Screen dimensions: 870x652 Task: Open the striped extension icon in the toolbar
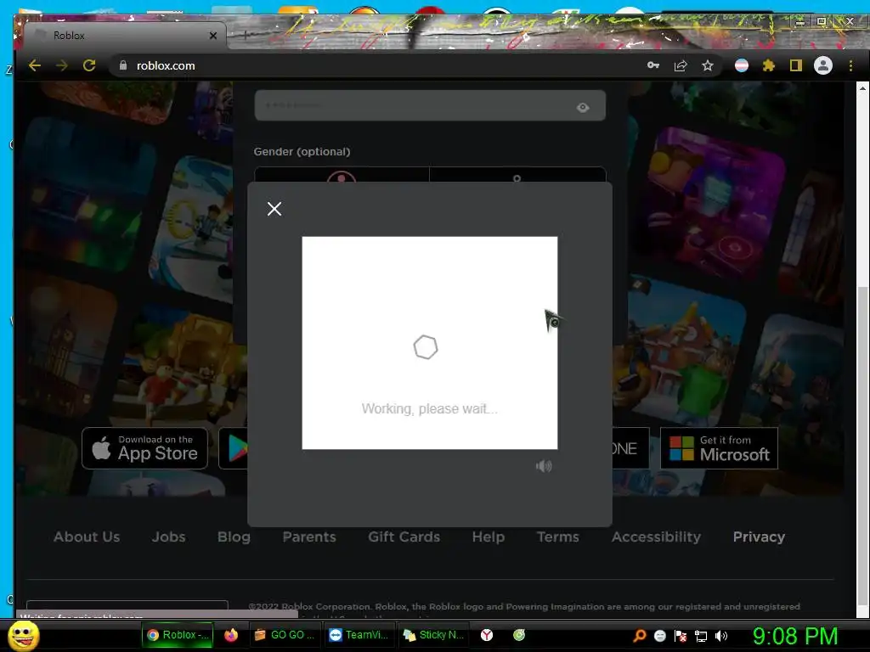[x=741, y=65]
